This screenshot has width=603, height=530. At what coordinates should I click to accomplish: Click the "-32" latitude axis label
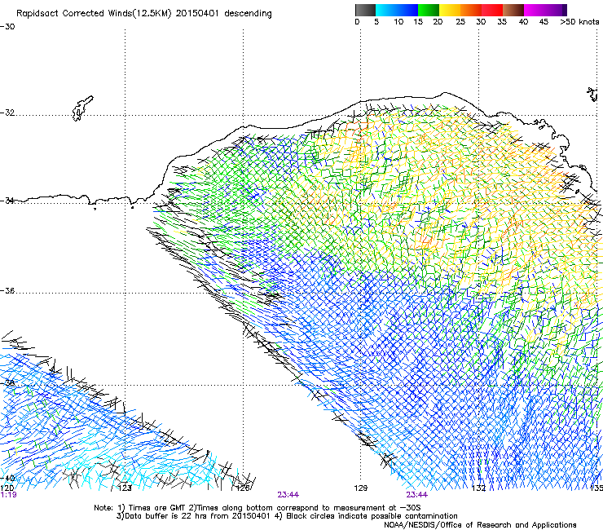point(7,113)
